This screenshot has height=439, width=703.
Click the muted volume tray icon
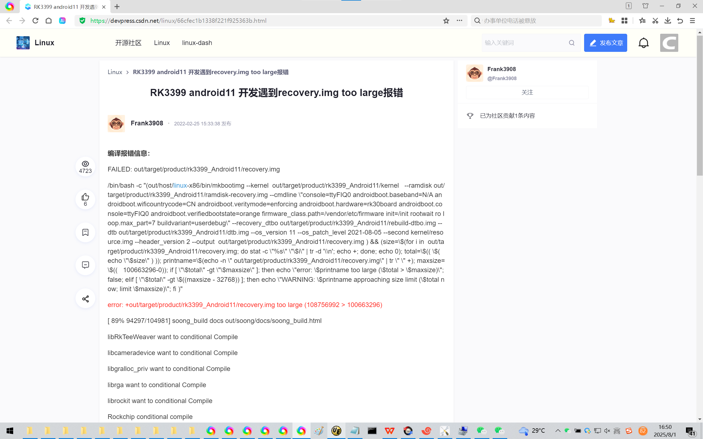607,430
